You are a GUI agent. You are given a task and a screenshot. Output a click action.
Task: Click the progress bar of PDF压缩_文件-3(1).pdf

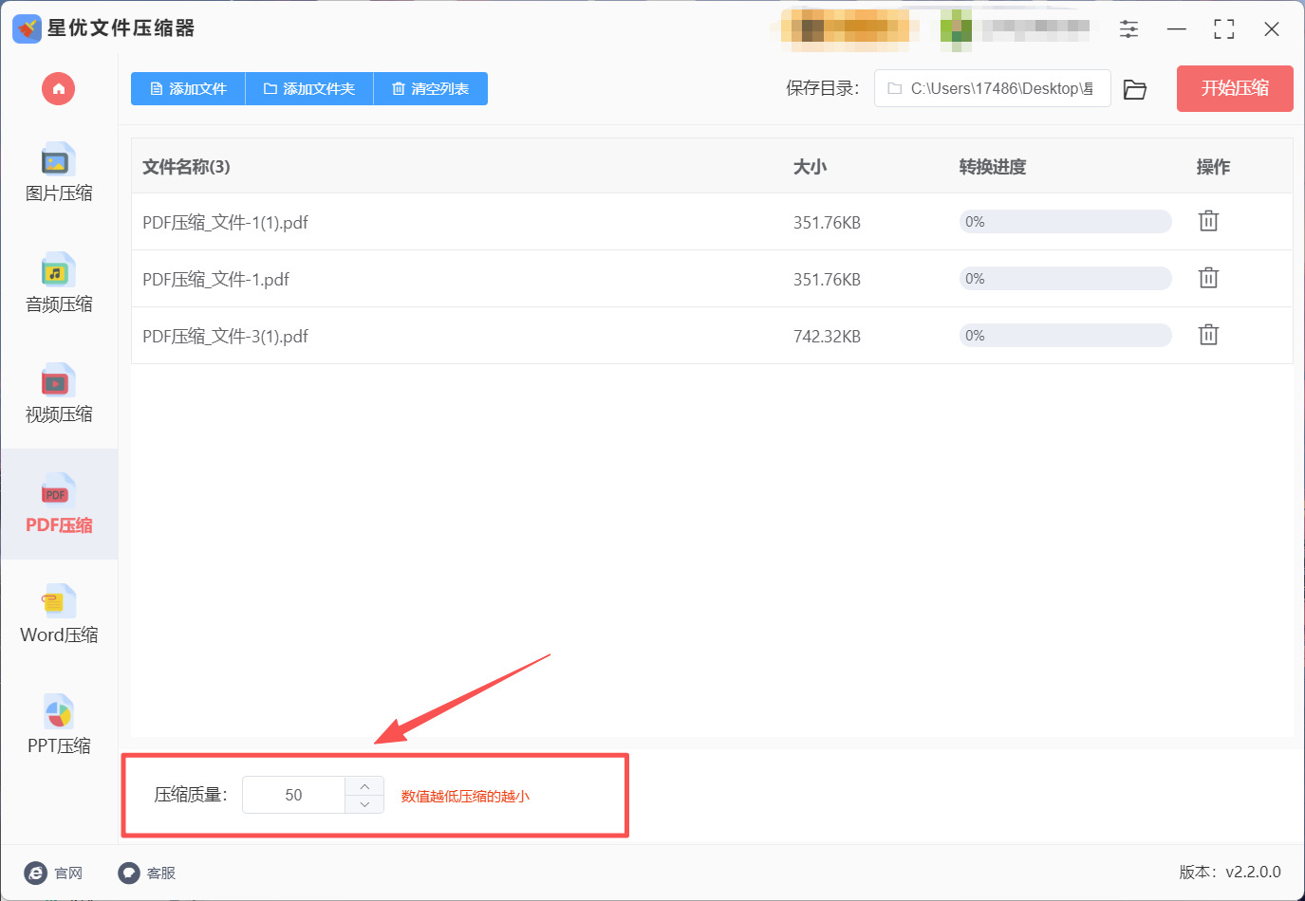tap(1065, 336)
